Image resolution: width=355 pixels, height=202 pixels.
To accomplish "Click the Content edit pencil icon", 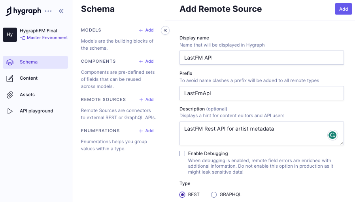I will [x=10, y=79].
